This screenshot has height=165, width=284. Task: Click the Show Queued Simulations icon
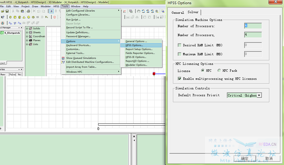[63, 58]
